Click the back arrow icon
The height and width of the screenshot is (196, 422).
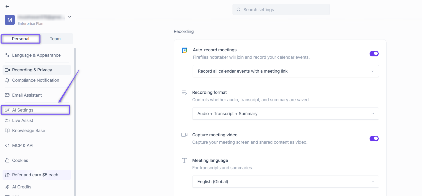(x=7, y=7)
